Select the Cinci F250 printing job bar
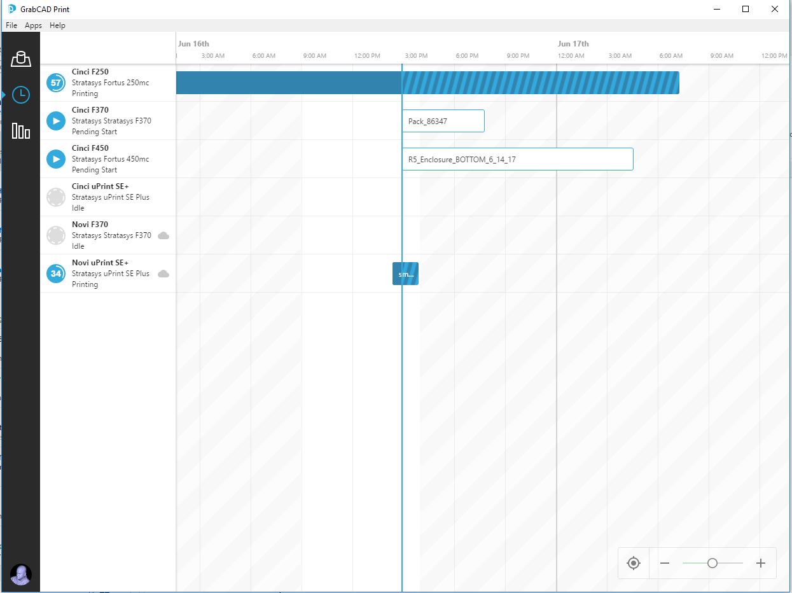792x593 pixels. tap(427, 83)
